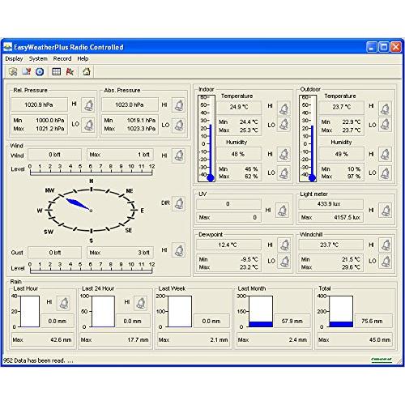Toggle Dewpoint LO alarm bell

(284, 262)
